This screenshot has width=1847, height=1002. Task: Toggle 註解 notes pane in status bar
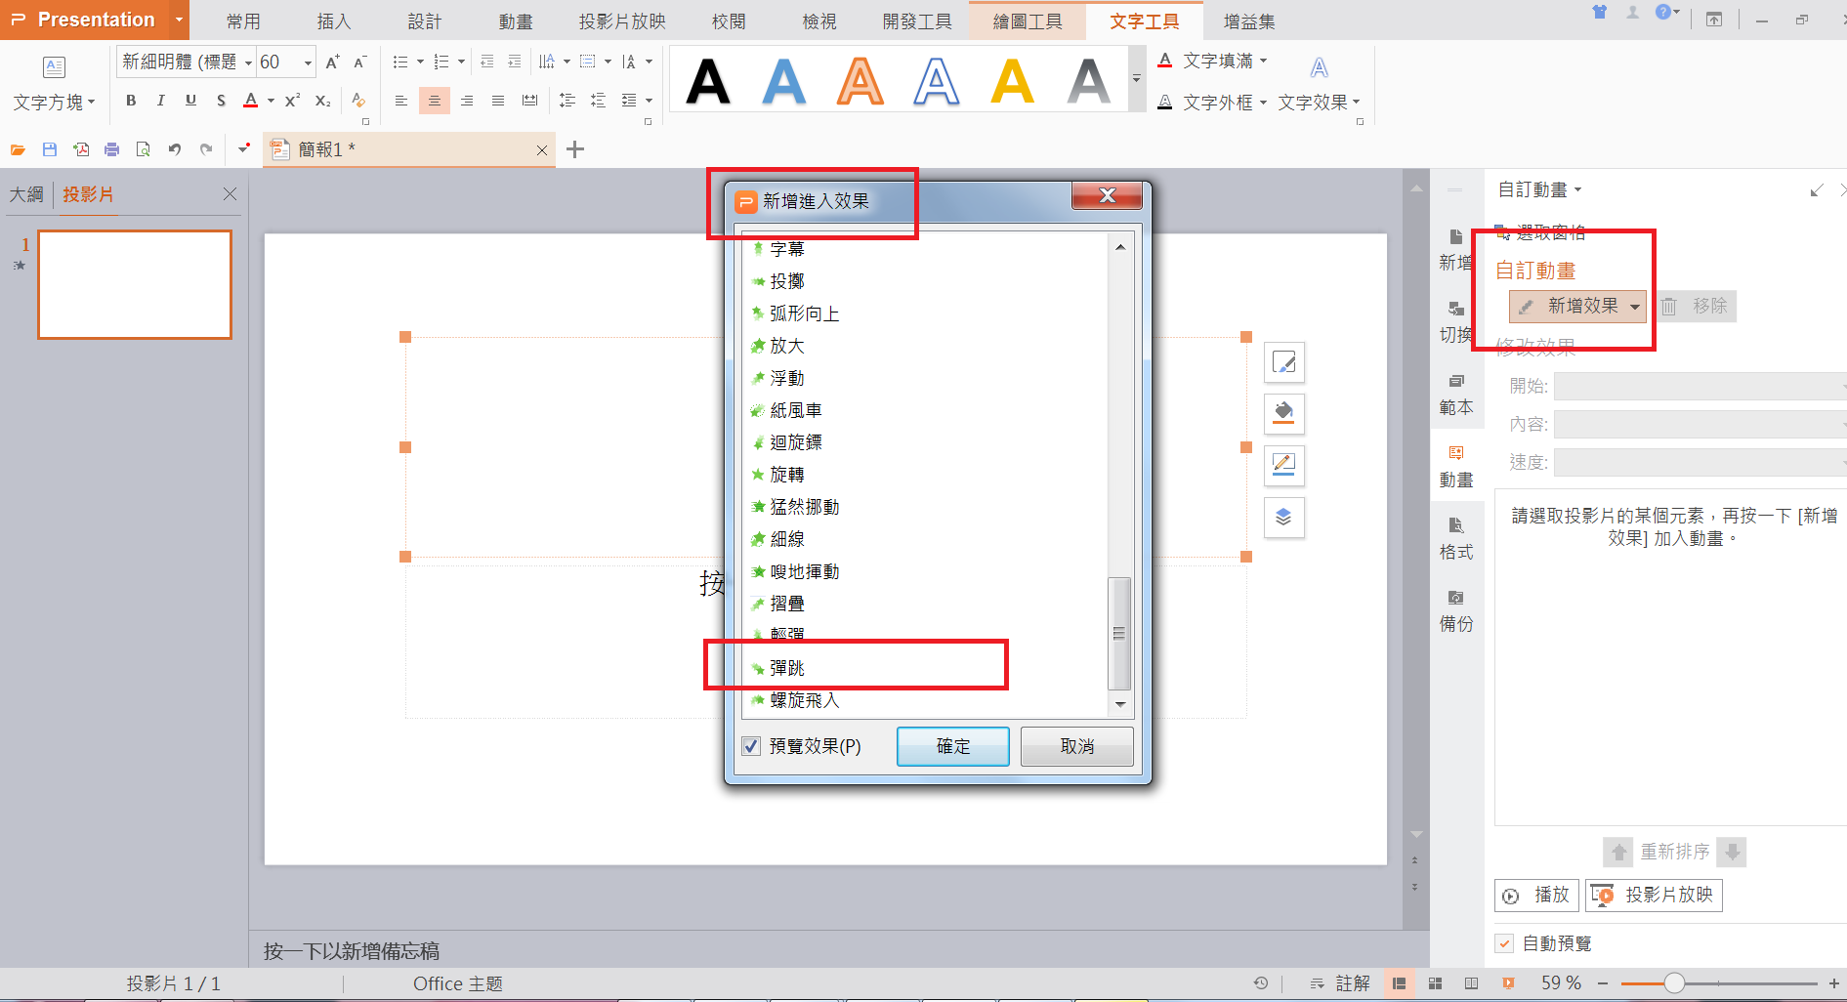coord(1340,983)
